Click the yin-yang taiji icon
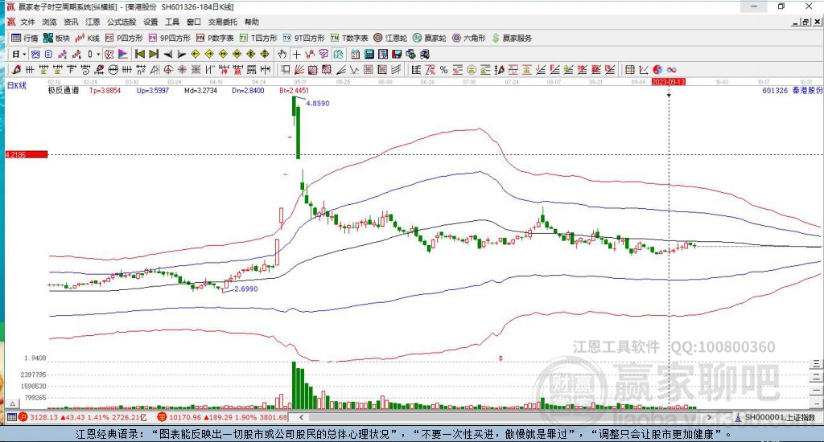824x442 pixels. 657,69
